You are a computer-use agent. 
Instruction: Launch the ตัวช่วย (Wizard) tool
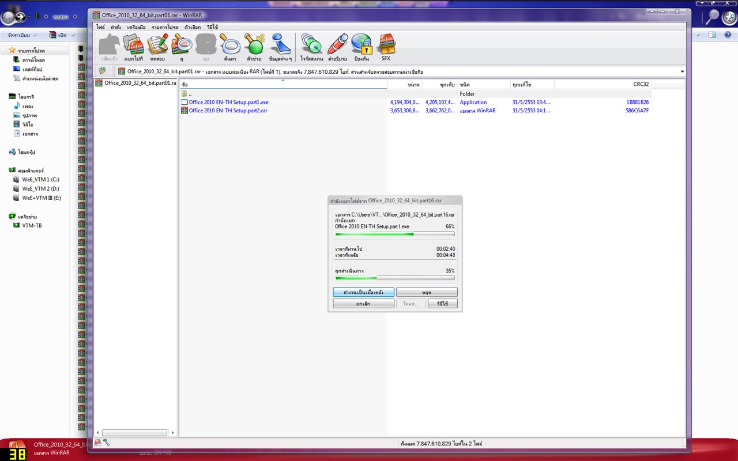tap(254, 47)
